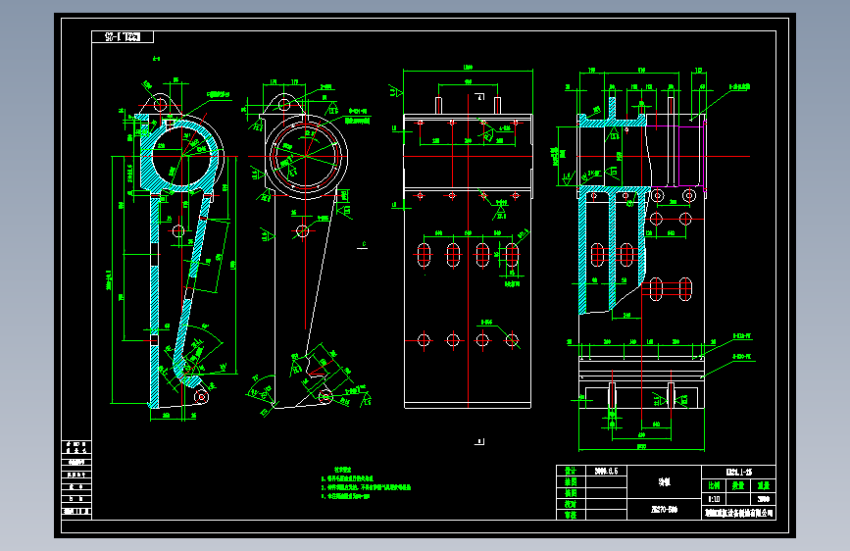Select the company name cell in title block

[738, 513]
